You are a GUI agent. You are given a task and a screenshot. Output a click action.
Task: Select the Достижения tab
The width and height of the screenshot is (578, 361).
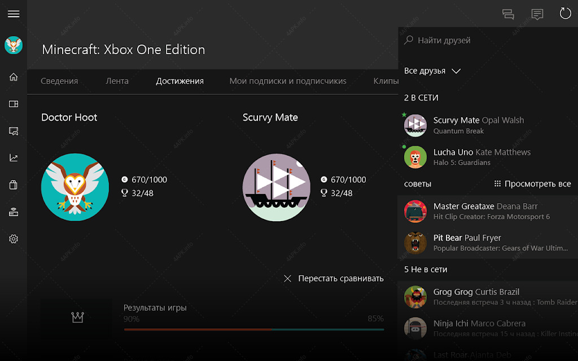tap(180, 81)
